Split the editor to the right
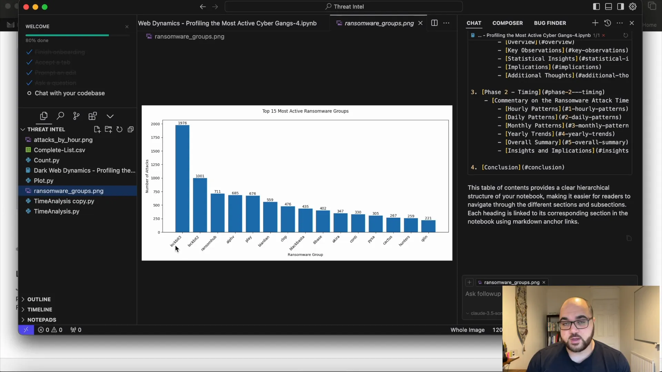This screenshot has height=372, width=662. click(434, 23)
